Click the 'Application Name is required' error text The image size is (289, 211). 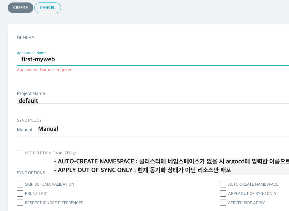(45, 70)
